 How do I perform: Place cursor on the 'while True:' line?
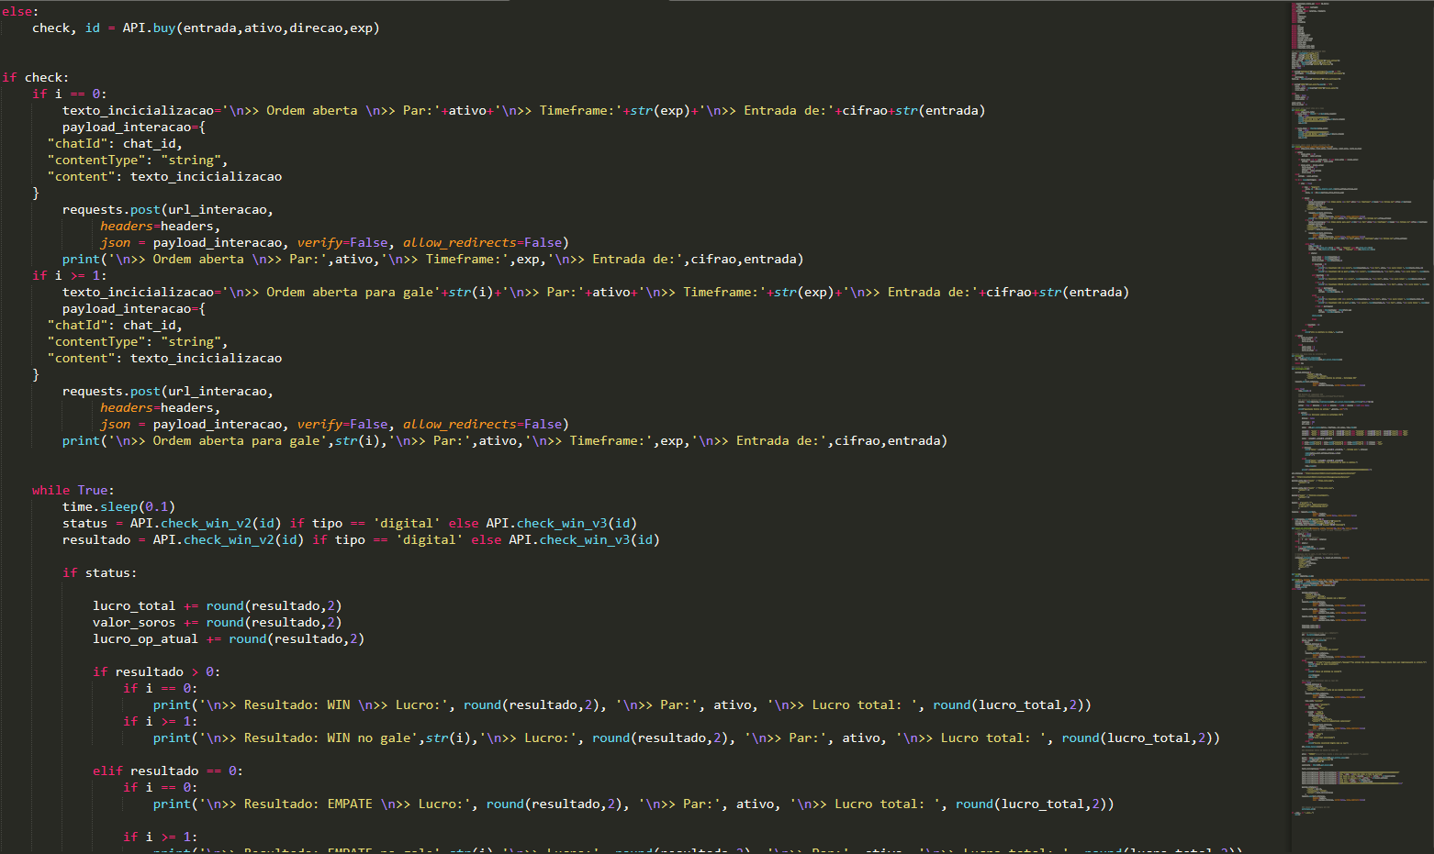[73, 491]
